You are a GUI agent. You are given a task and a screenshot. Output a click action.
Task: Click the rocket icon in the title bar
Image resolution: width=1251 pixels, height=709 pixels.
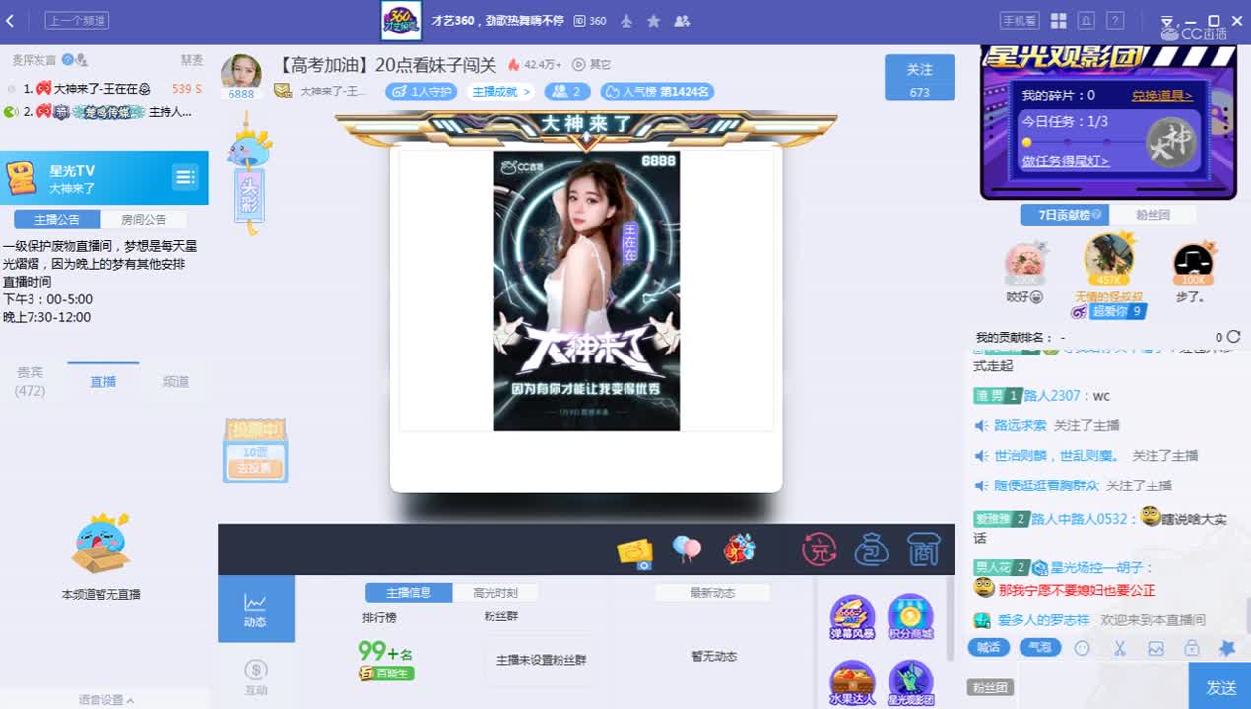click(x=626, y=21)
